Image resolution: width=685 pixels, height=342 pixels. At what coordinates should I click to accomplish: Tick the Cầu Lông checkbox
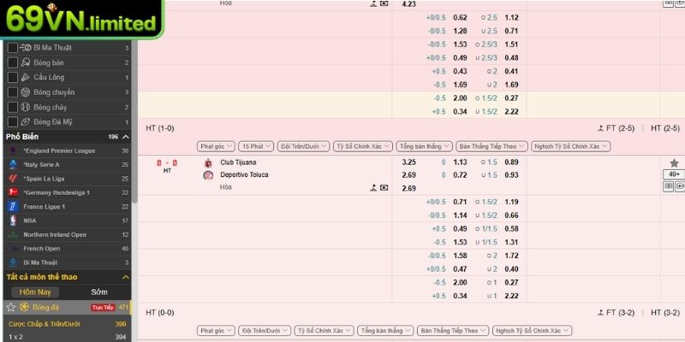coord(13,78)
